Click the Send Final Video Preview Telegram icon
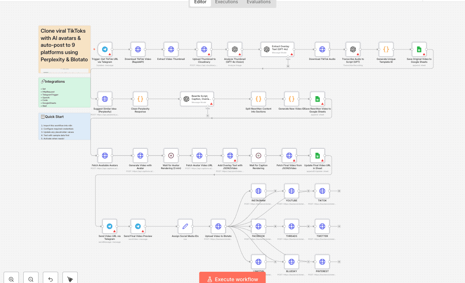 (138, 226)
